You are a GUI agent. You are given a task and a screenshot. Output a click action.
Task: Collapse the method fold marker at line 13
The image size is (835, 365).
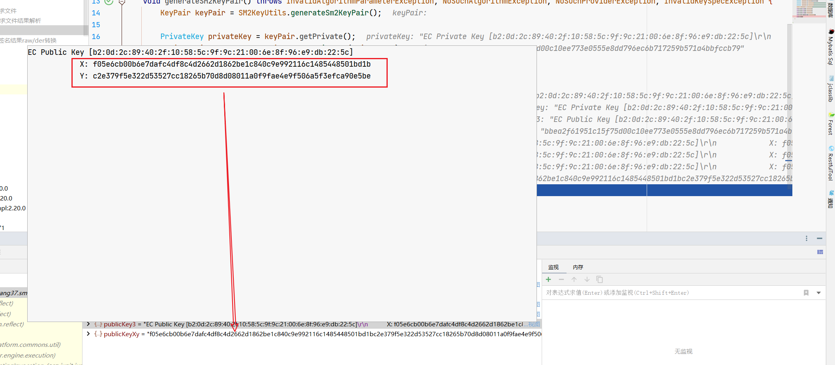click(x=122, y=2)
